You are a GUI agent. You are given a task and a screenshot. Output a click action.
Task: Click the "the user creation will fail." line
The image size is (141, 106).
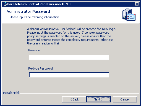44,43
